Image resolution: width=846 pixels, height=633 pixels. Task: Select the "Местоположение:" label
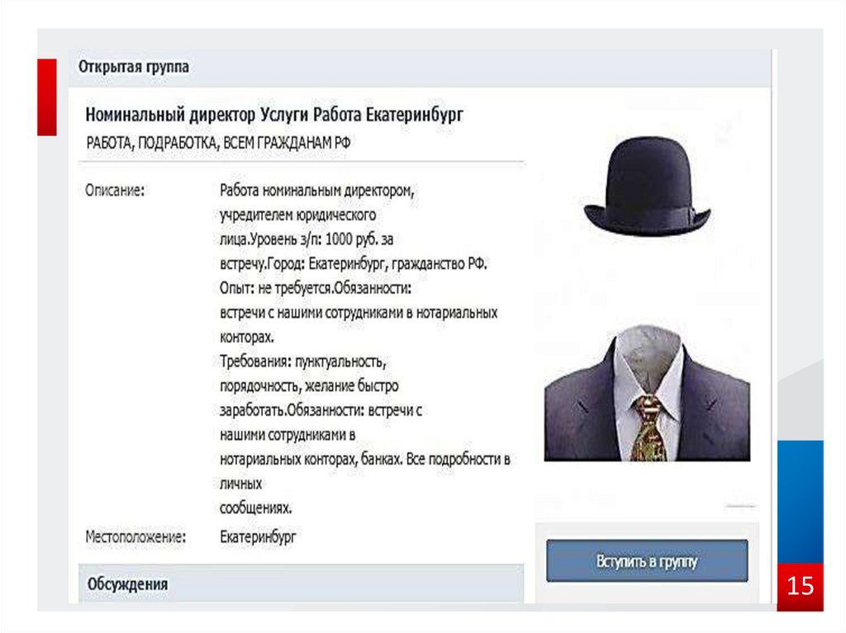point(135,536)
